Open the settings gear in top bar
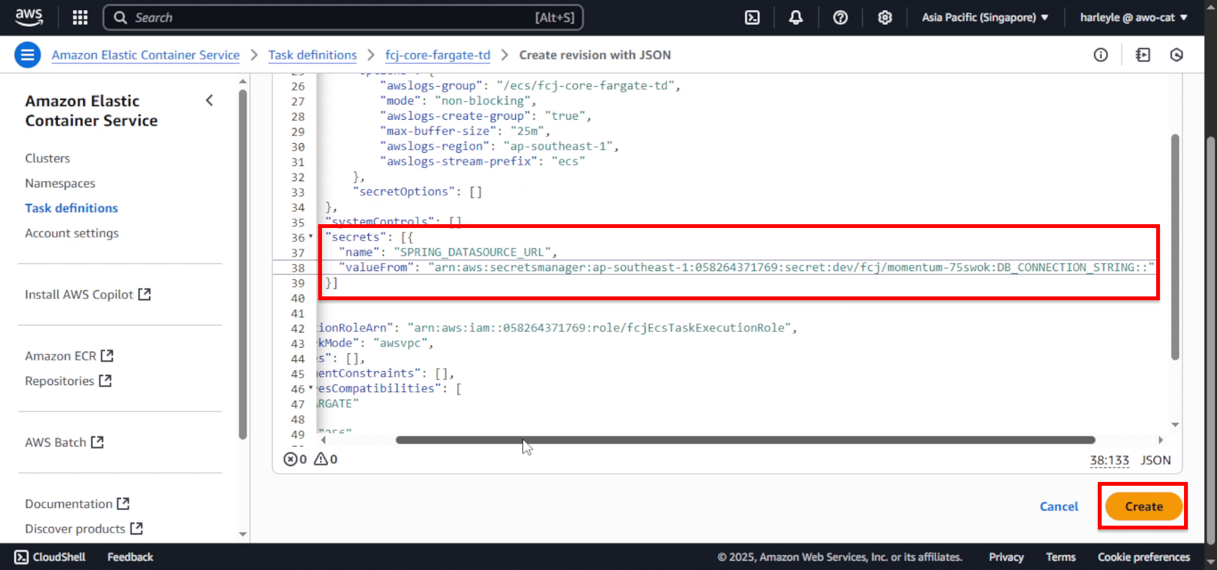1217x570 pixels. (885, 18)
